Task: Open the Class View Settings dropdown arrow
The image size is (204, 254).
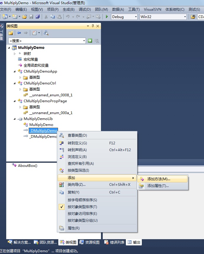Action: (x=39, y=33)
